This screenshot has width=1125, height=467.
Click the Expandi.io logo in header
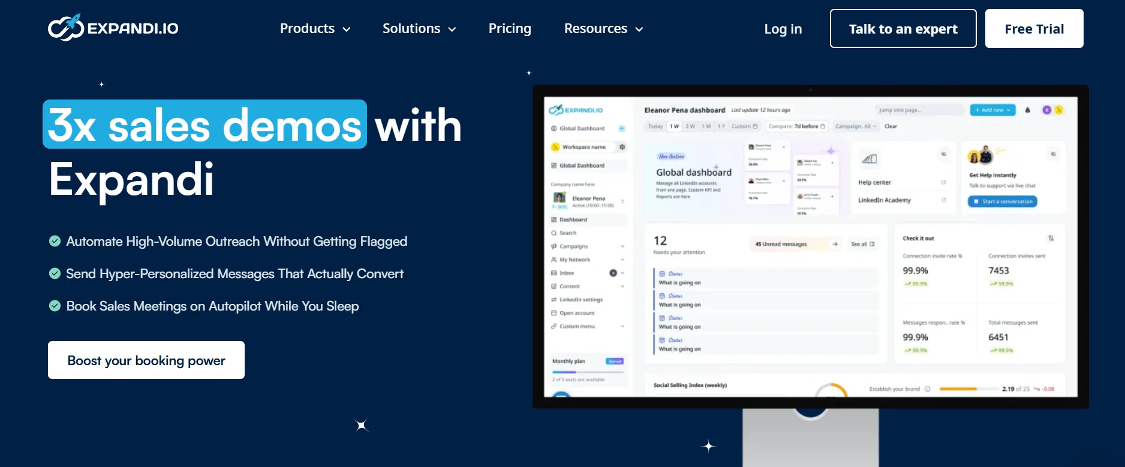(113, 28)
